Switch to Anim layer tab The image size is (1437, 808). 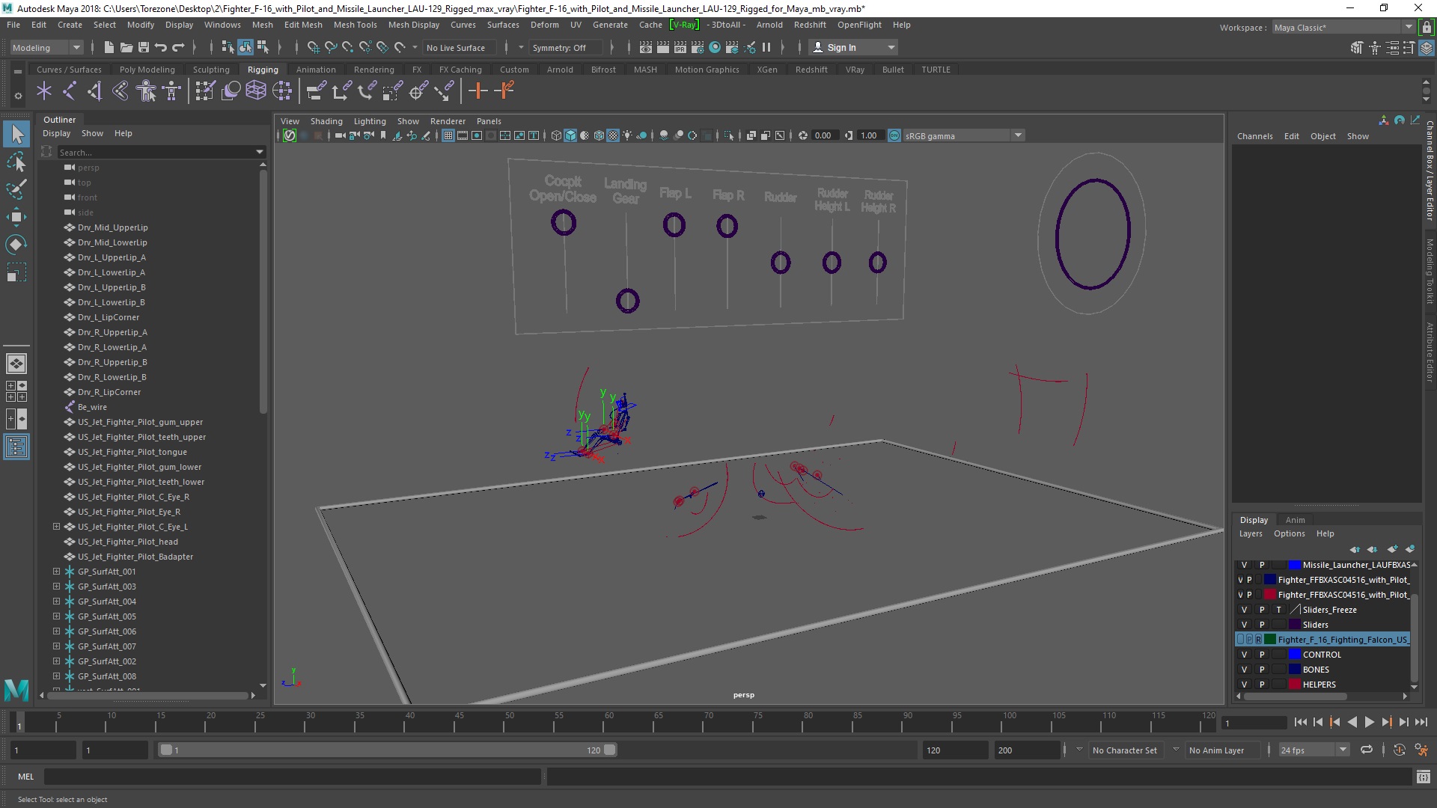pos(1295,520)
